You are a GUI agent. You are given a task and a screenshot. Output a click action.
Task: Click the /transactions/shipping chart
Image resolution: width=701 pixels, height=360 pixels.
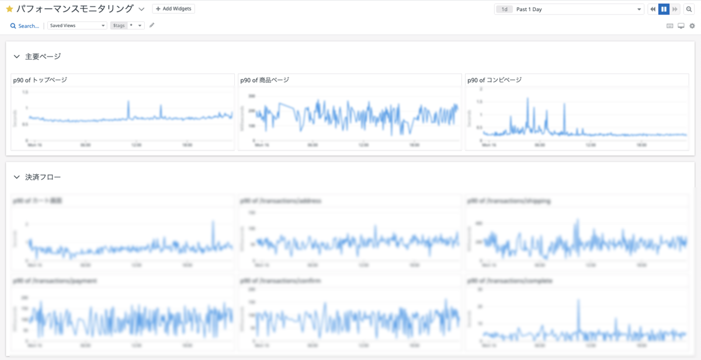(x=577, y=239)
